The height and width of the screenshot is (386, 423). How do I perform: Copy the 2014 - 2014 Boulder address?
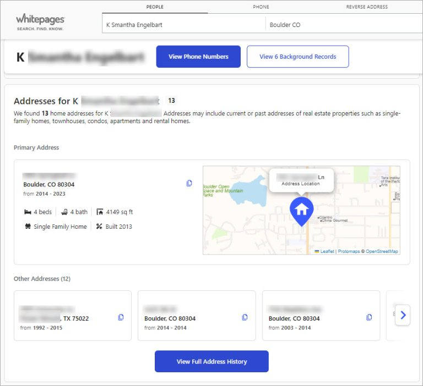(x=245, y=317)
